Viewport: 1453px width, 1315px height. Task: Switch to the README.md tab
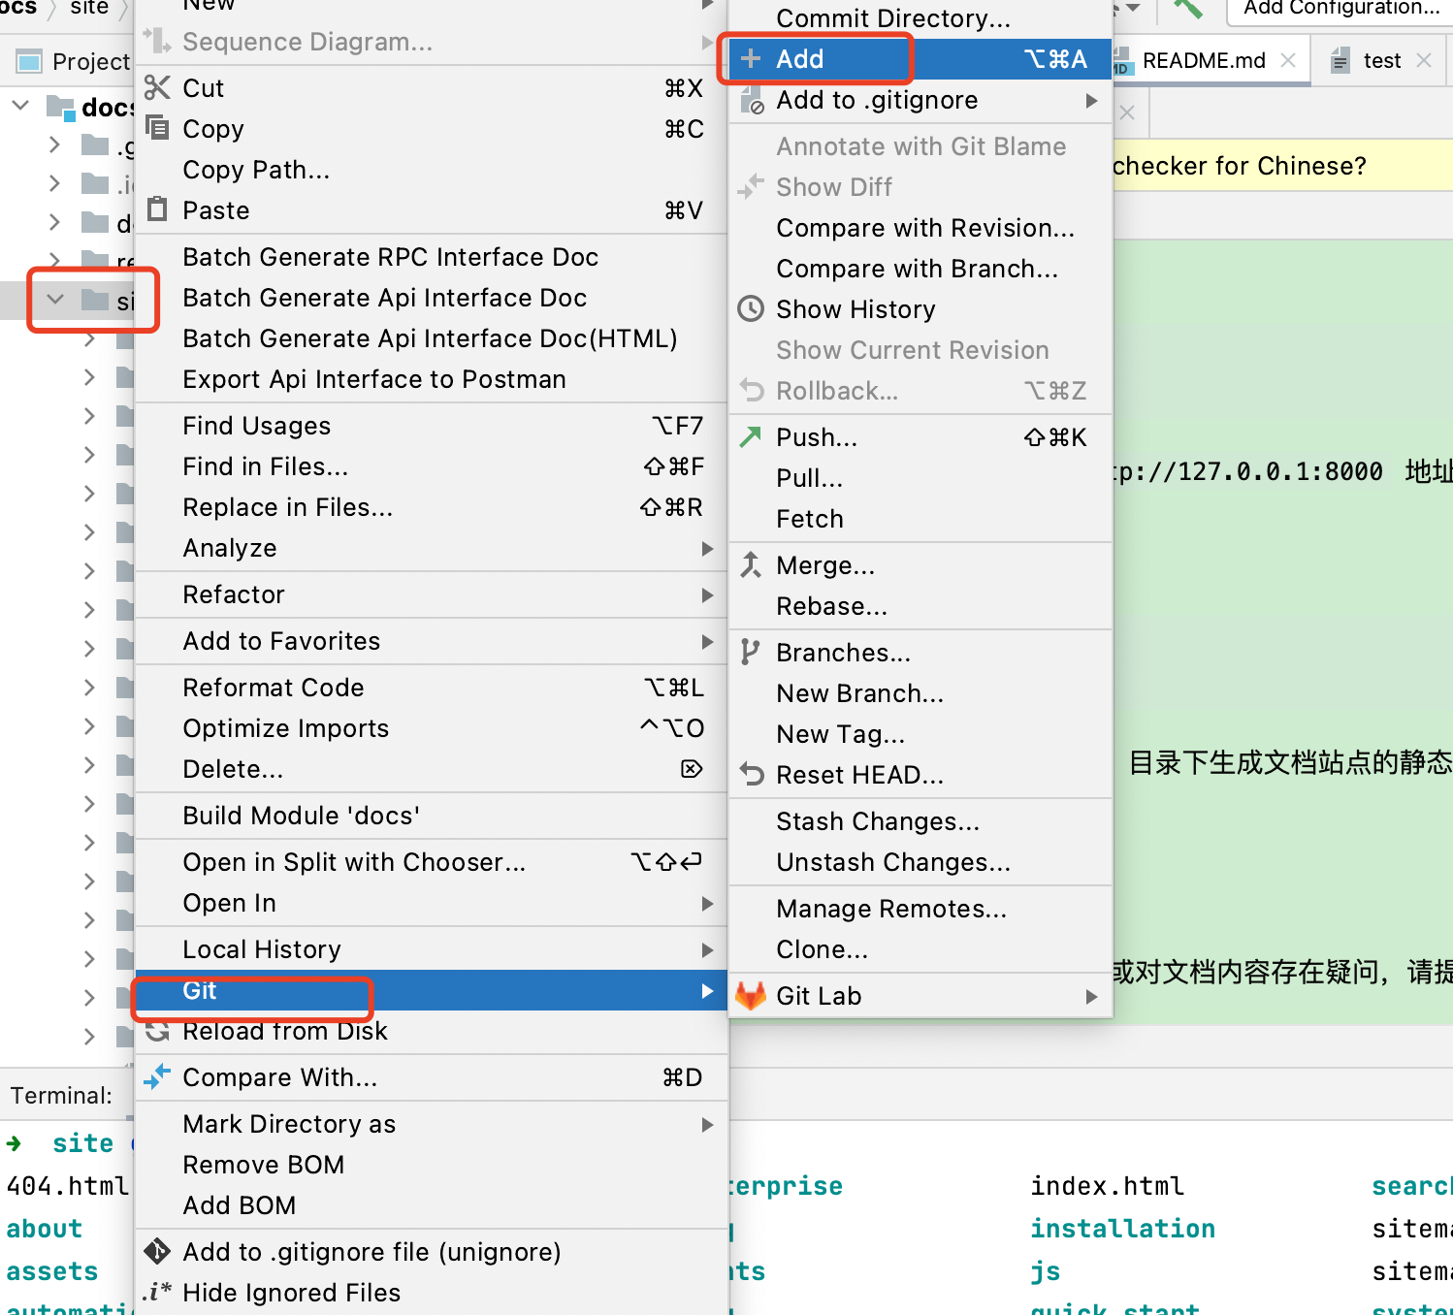[x=1203, y=60]
